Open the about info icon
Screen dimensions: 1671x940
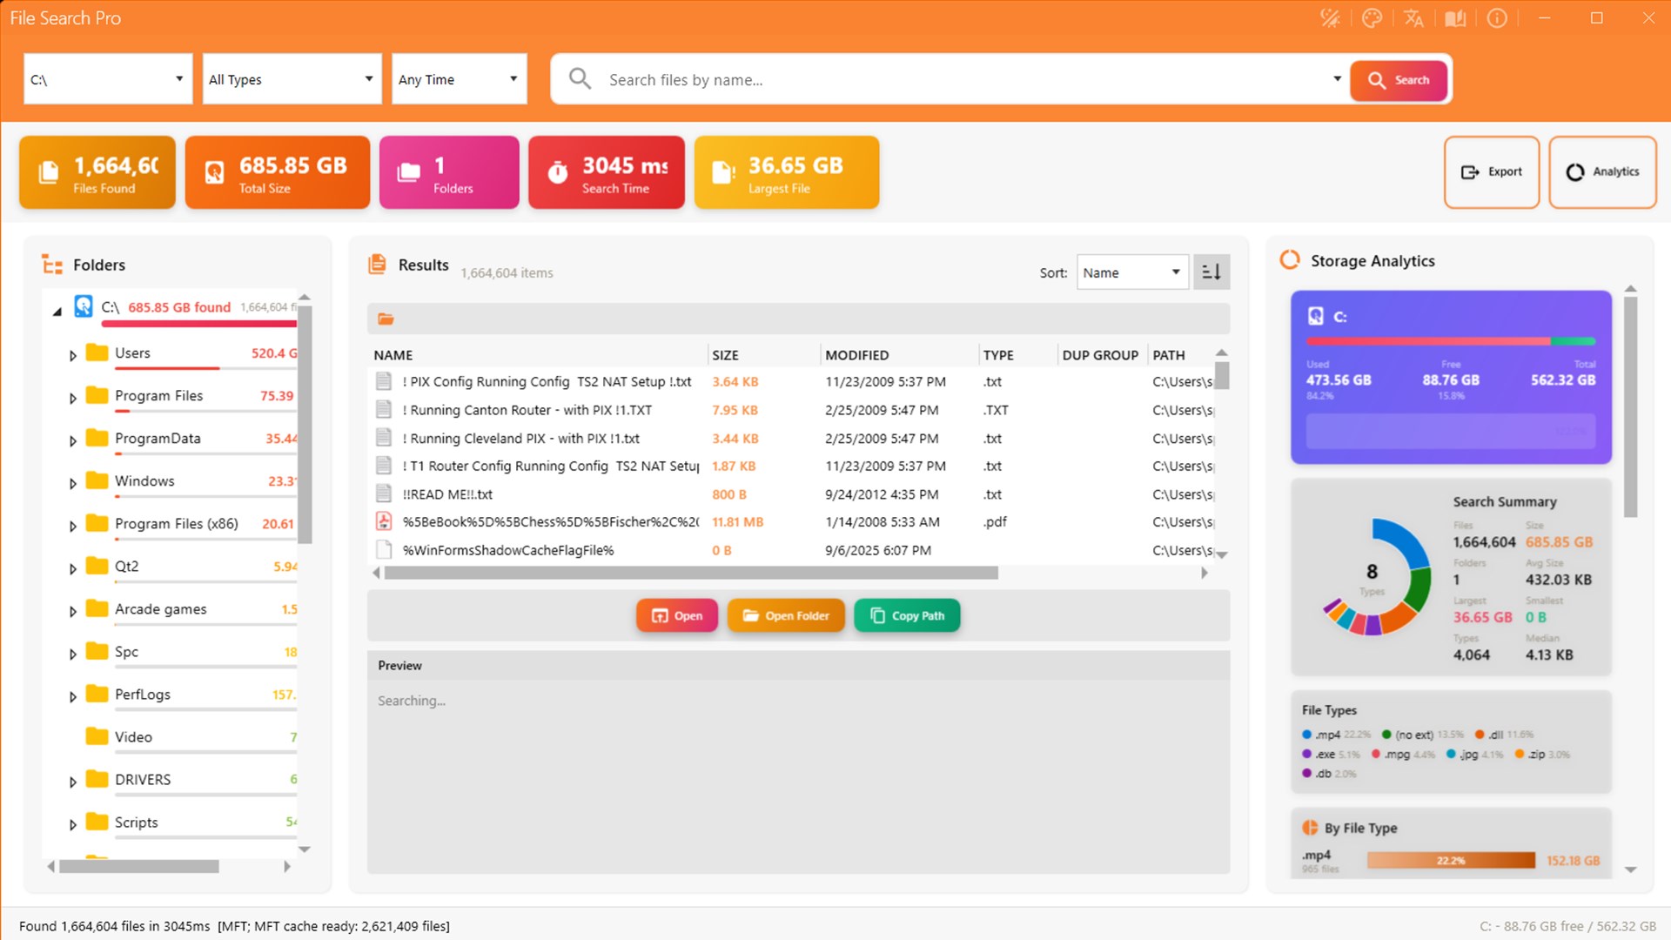click(x=1497, y=18)
